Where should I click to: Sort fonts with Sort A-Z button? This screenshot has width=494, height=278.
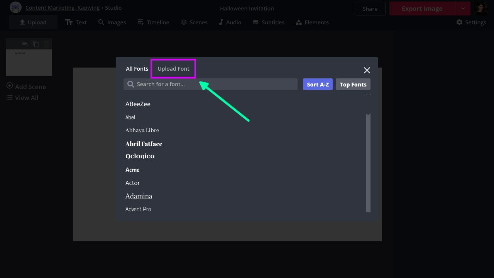(318, 85)
